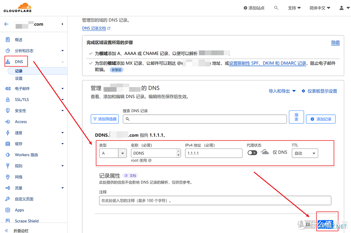Expand the 流量 submenu arrow

62,188
